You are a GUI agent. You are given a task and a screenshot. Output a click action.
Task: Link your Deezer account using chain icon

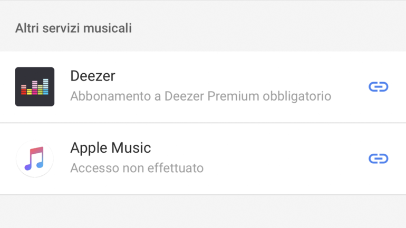[x=378, y=86]
